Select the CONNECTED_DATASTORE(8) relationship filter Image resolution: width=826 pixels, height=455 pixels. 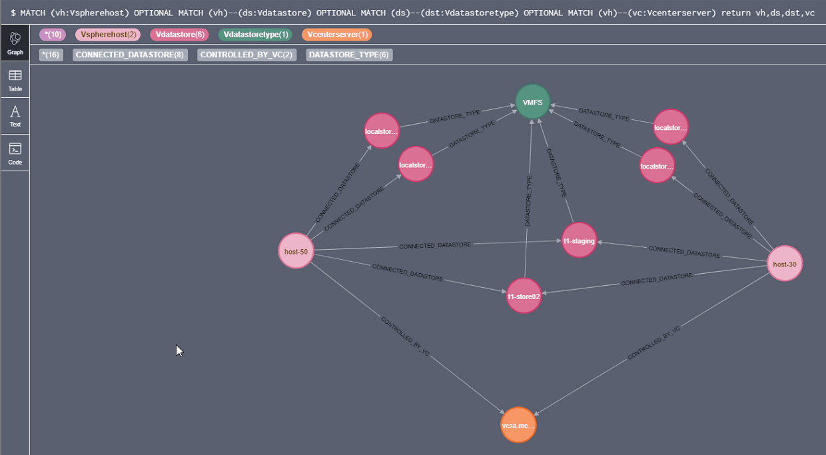(x=130, y=55)
